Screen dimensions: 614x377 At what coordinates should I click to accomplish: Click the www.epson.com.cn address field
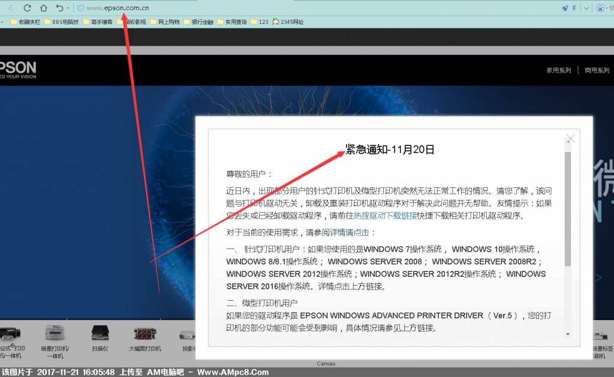118,8
